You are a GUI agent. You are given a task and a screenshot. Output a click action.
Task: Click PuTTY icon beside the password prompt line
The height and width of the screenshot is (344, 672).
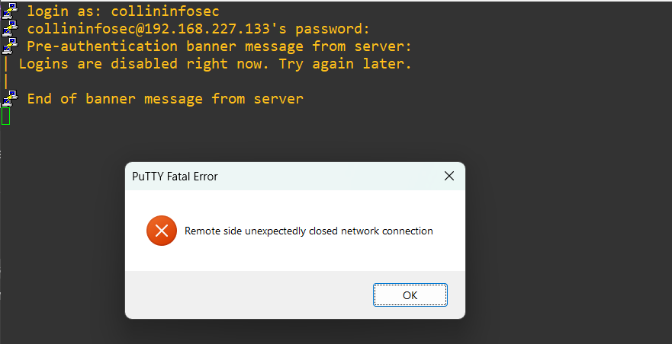point(9,30)
